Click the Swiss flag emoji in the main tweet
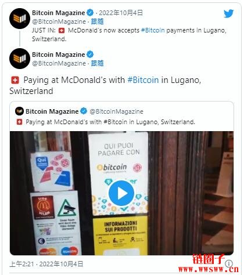This screenshot has width=244, height=275. tap(15, 80)
